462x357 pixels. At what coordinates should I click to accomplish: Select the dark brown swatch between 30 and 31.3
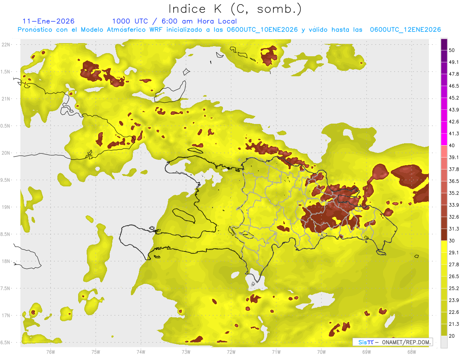tap(444, 235)
